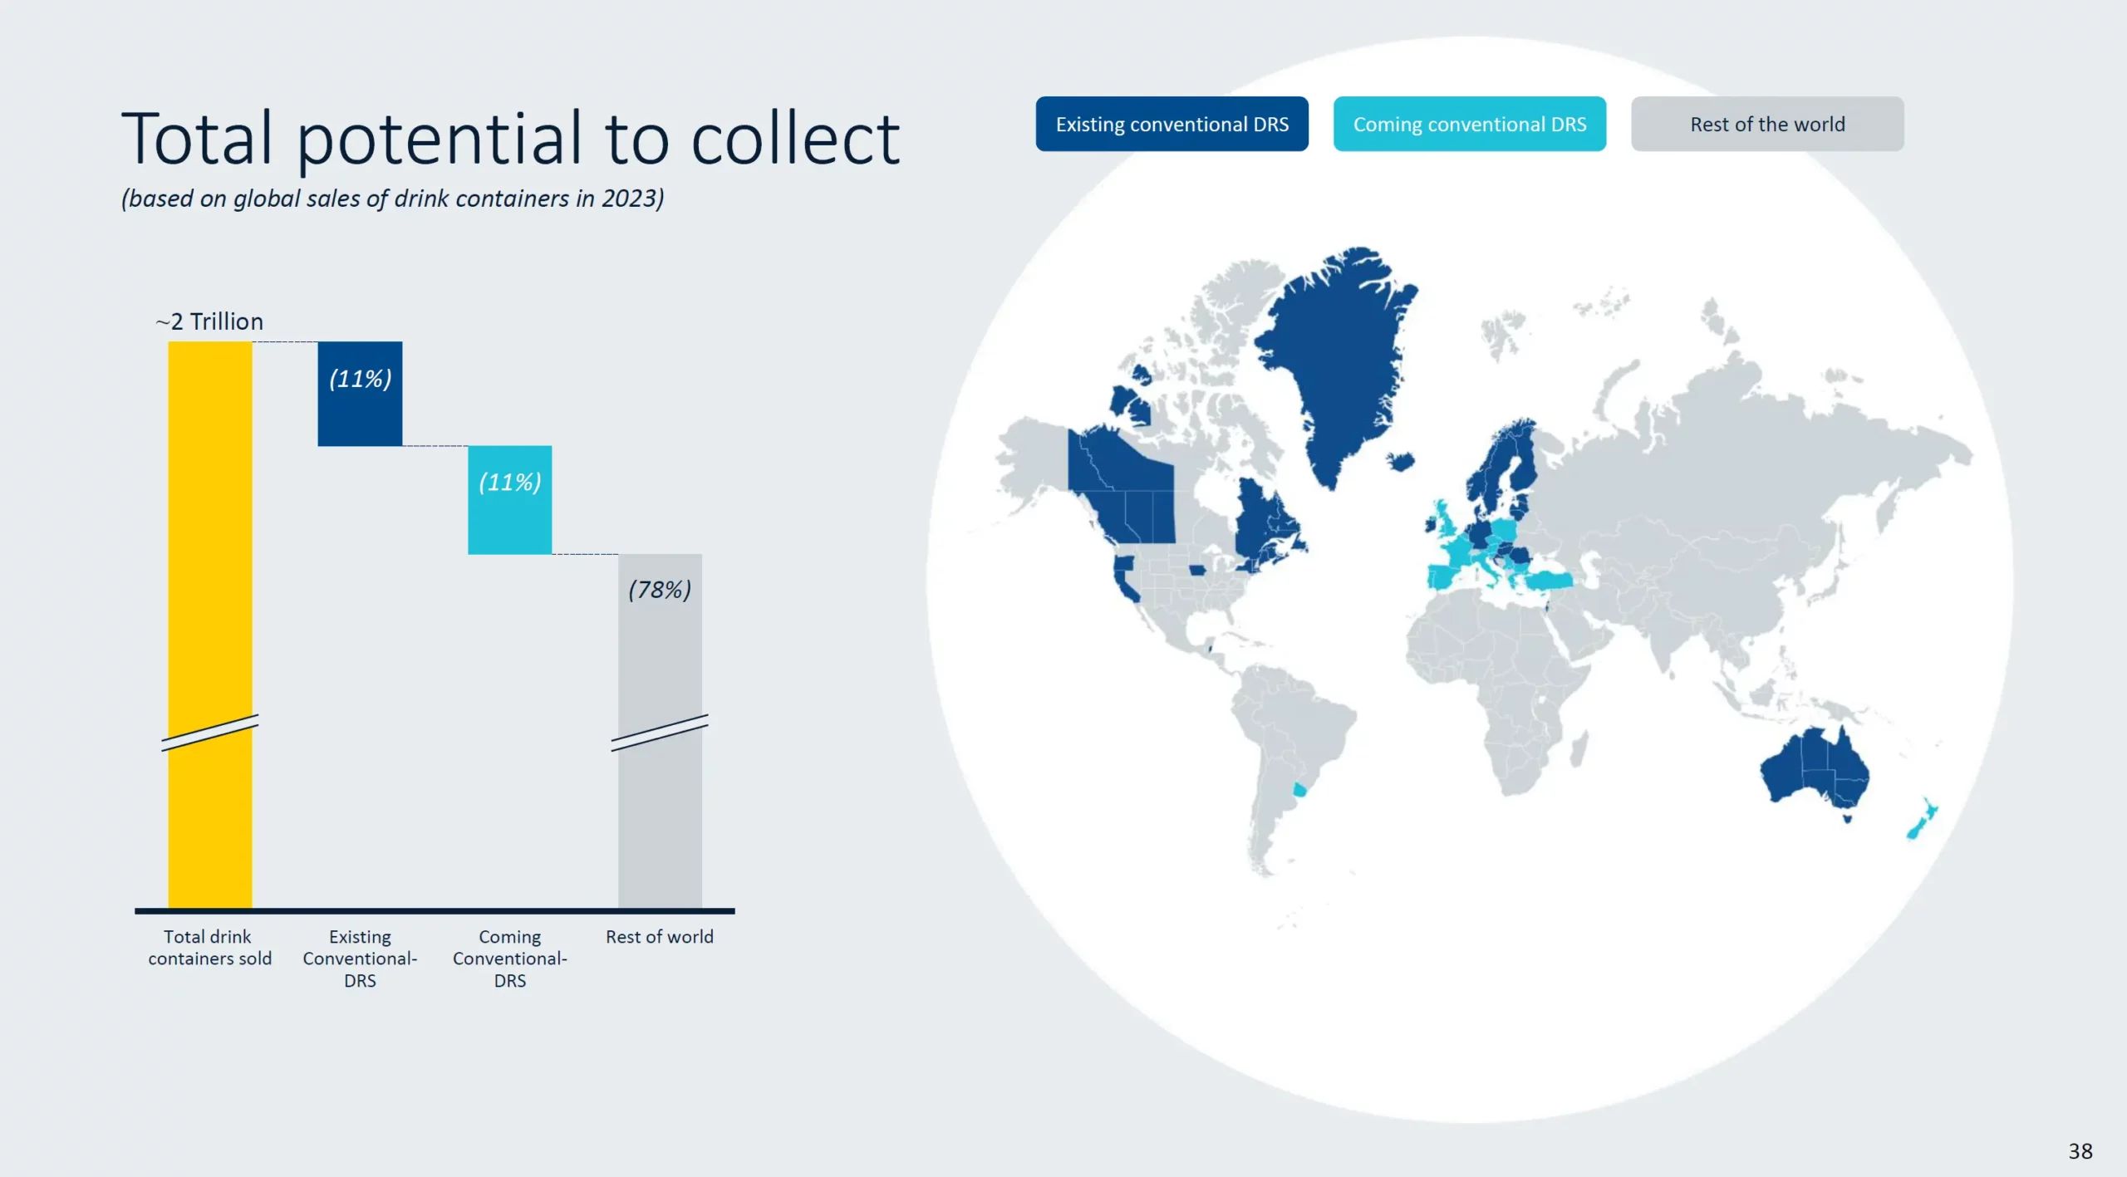Click Iceland on the world map
The width and height of the screenshot is (2127, 1177).
tap(1401, 460)
